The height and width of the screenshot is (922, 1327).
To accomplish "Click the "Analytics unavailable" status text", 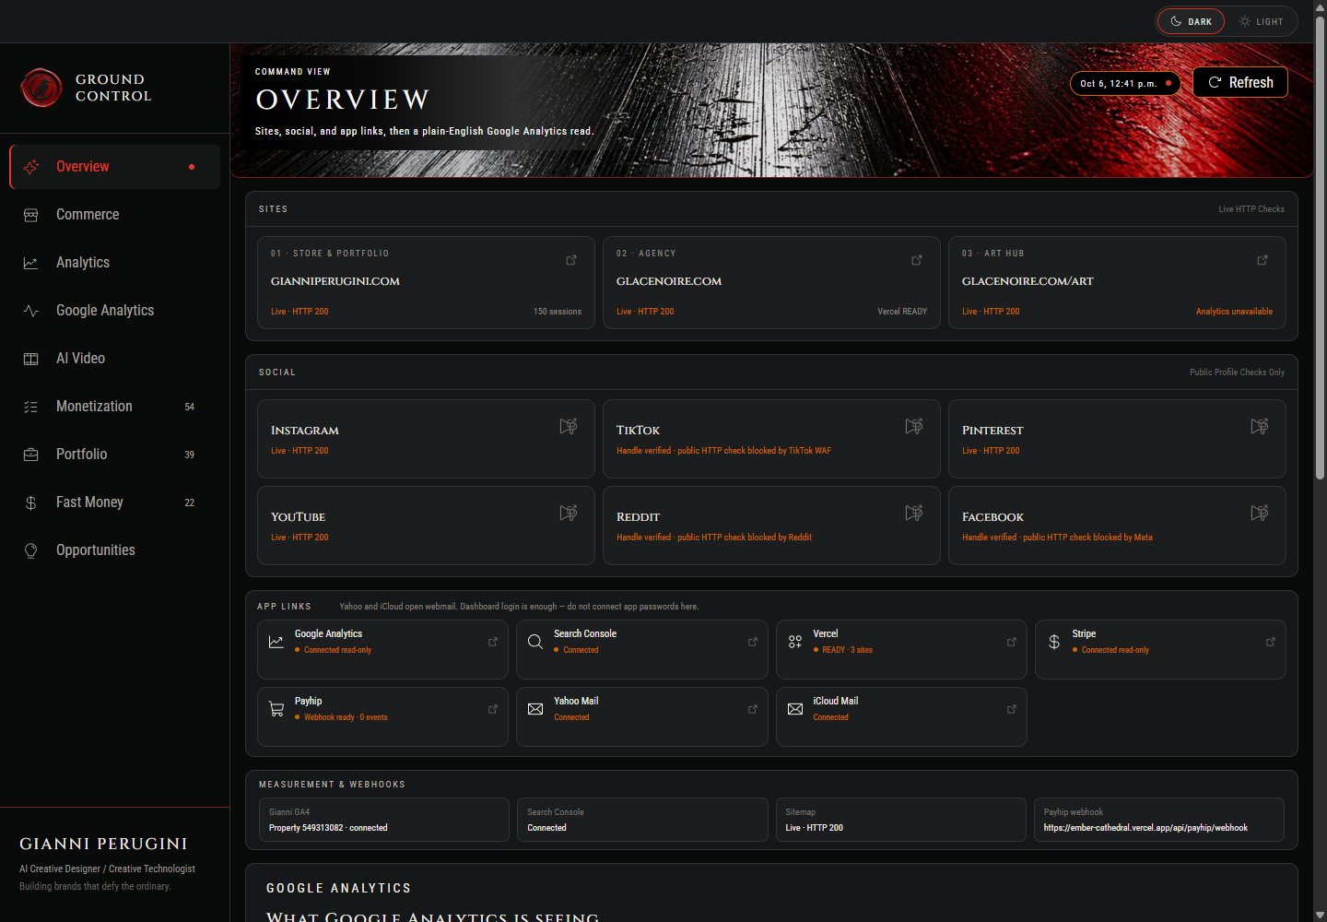I will pos(1234,312).
